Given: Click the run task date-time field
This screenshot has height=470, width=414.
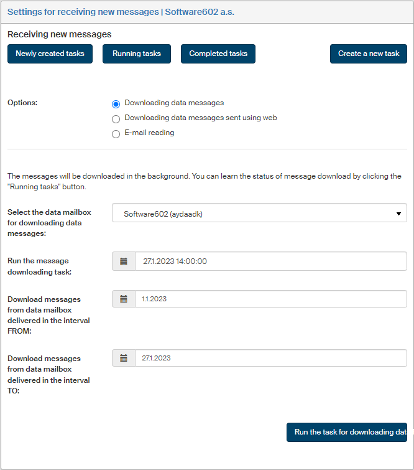Looking at the screenshot, I should click(x=270, y=261).
